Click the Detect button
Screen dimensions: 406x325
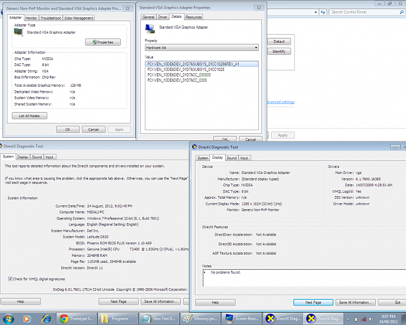coord(279,42)
